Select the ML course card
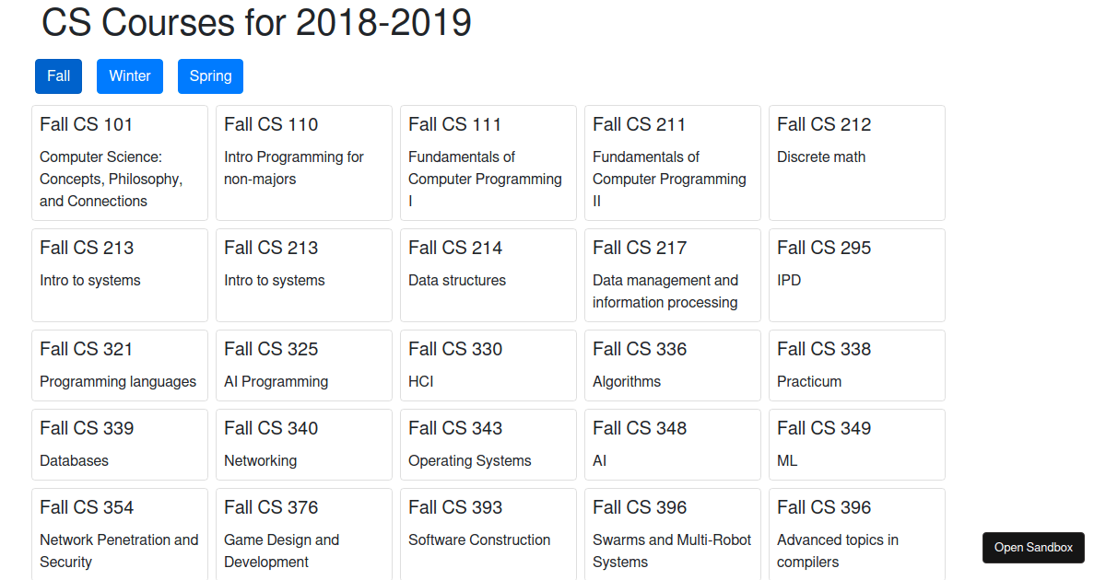This screenshot has width=1106, height=580. click(857, 445)
